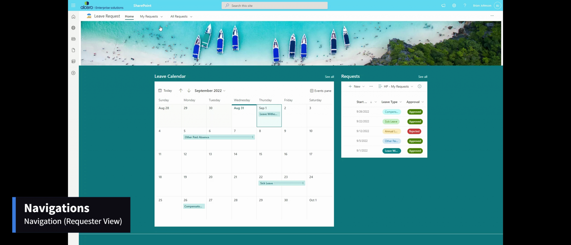Go to next month with down arrow

(x=189, y=91)
